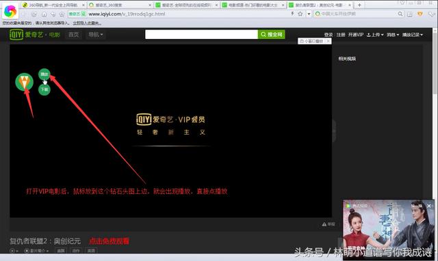Click the 复仇者联盟2：奥创纪元 movie title
438x261 pixels.
tap(45, 241)
